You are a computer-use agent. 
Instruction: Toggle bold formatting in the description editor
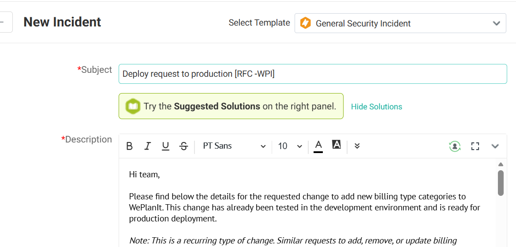pyautogui.click(x=129, y=146)
